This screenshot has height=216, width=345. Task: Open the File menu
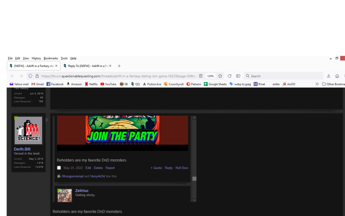10,58
